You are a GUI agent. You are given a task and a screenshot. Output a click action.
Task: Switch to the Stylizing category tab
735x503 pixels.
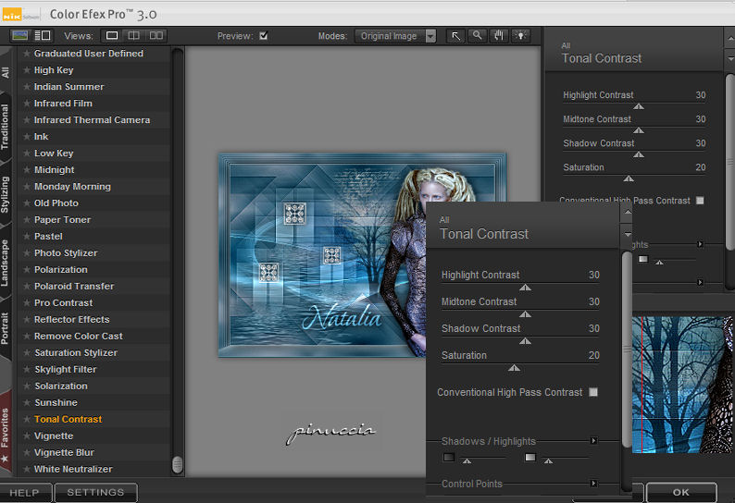point(6,195)
